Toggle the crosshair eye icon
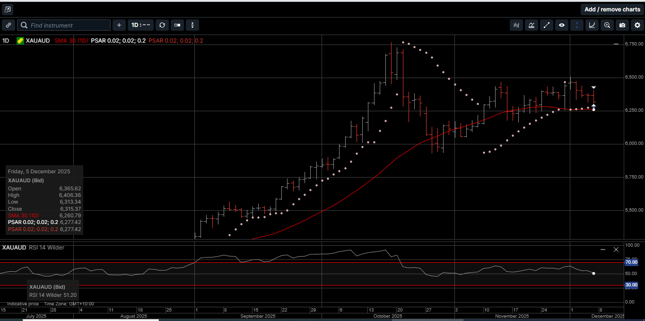Screen dimensions: 645x321 562,25
